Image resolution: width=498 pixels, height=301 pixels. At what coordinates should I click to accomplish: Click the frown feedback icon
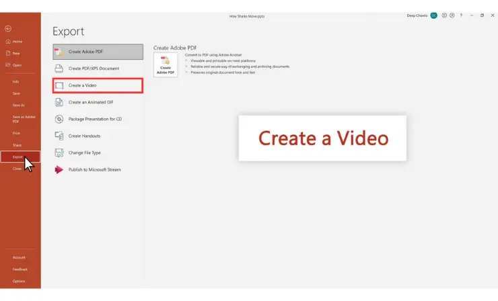pos(452,15)
